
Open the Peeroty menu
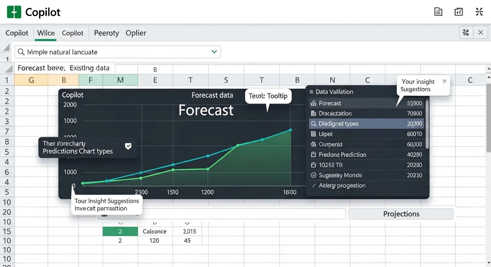coord(106,33)
